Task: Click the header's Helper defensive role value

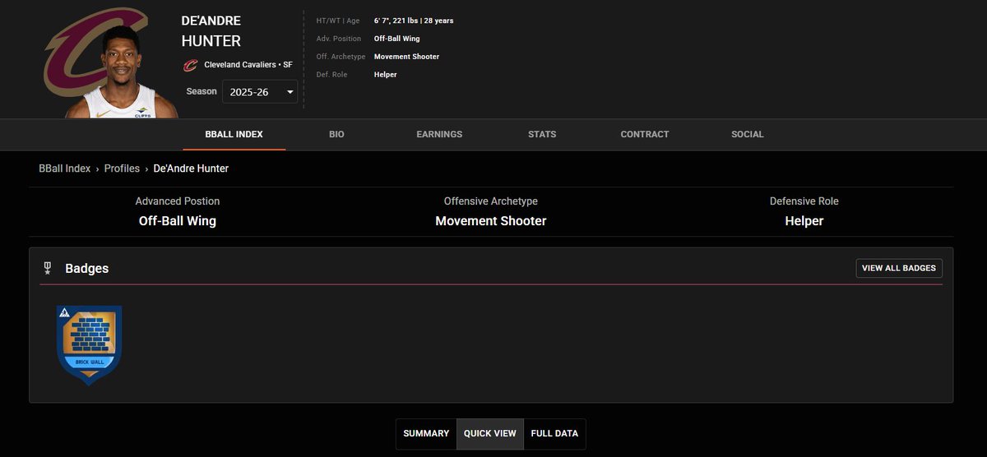Action: (x=386, y=75)
